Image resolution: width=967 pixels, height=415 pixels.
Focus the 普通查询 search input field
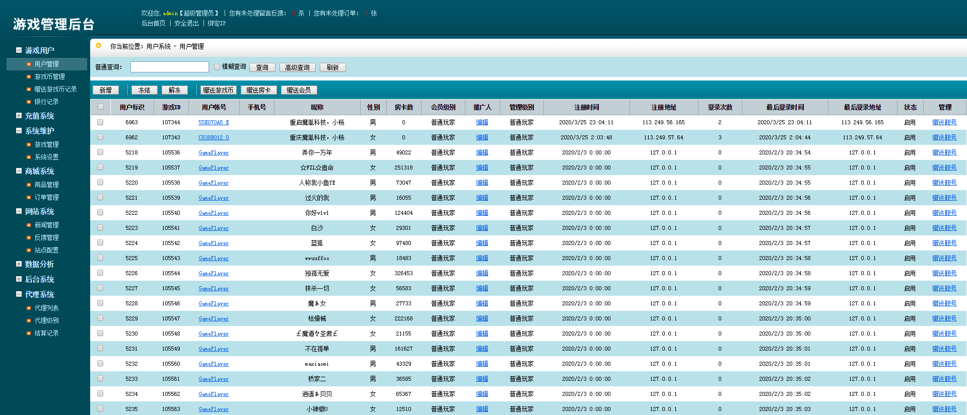coord(169,67)
